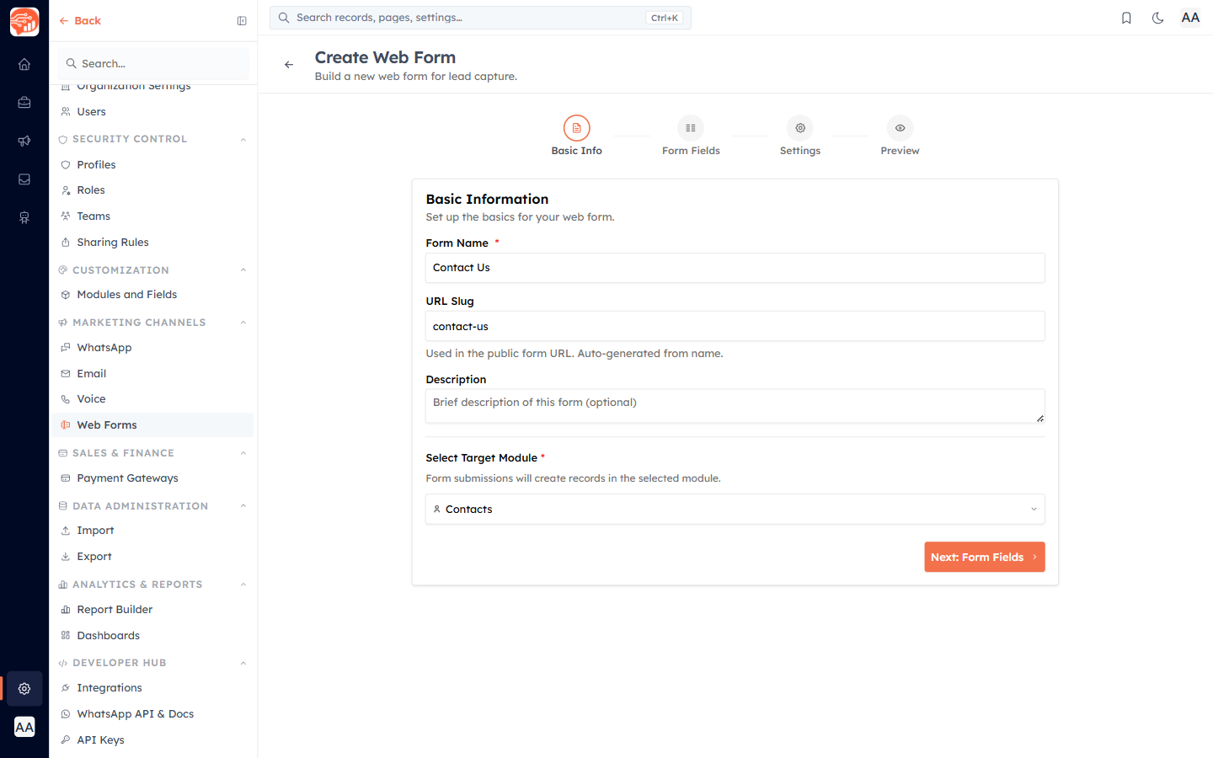Open the settings gear in left rail
The image size is (1213, 758).
pyautogui.click(x=24, y=689)
